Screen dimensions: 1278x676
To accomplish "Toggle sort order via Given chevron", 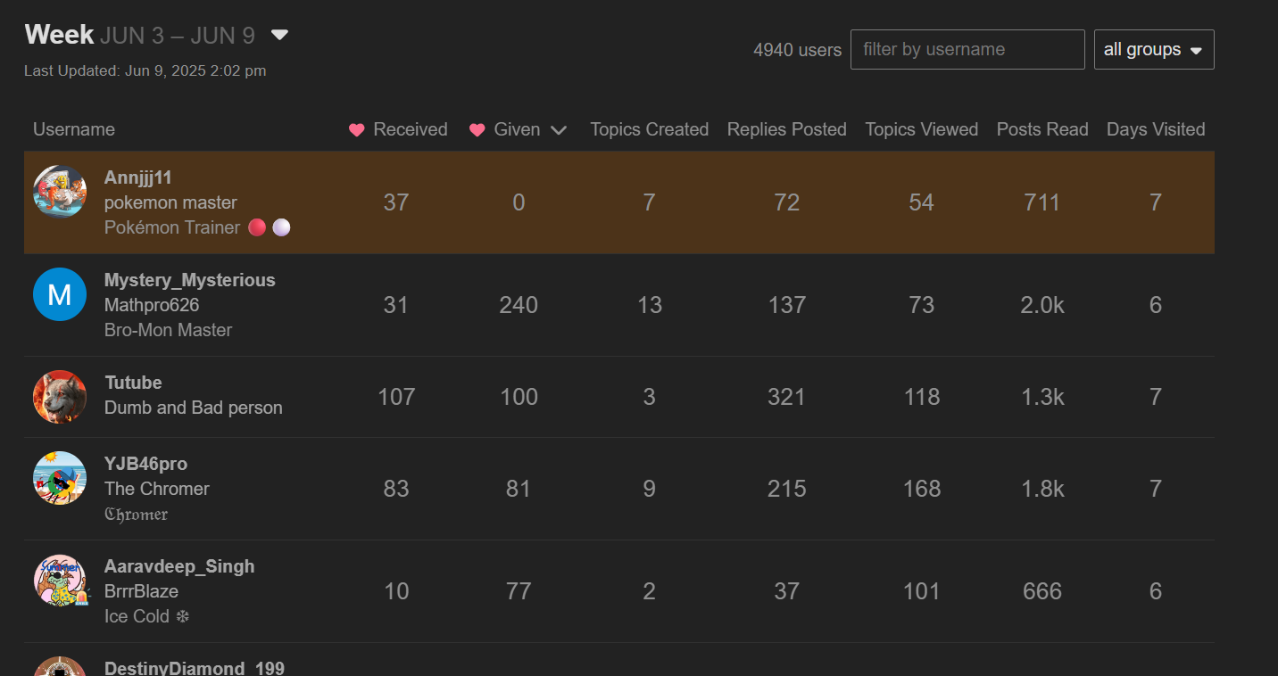I will coord(559,130).
